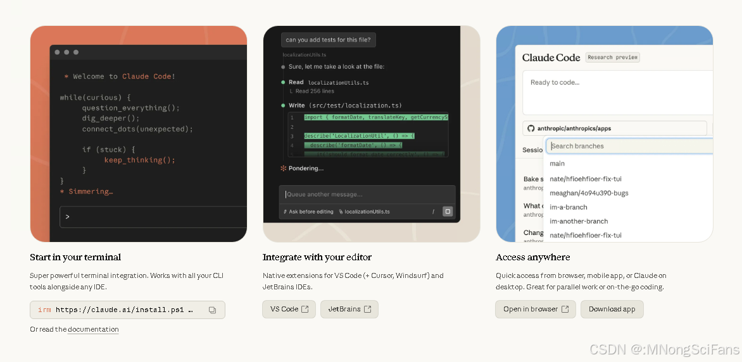Hit the square stop button in message box
This screenshot has width=742, height=362.
pos(448,212)
